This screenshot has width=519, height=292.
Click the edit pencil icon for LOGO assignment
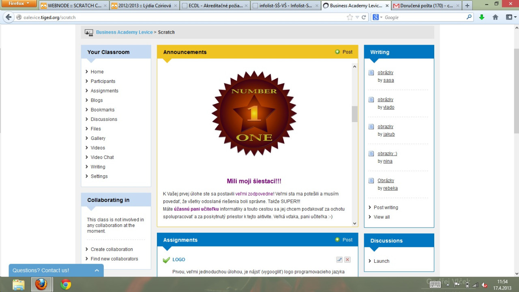coord(339,260)
